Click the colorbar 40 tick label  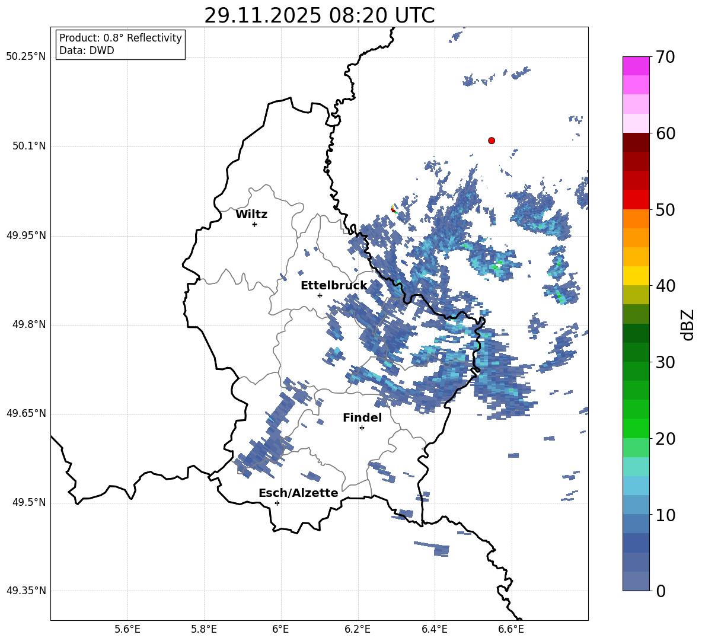pos(665,286)
